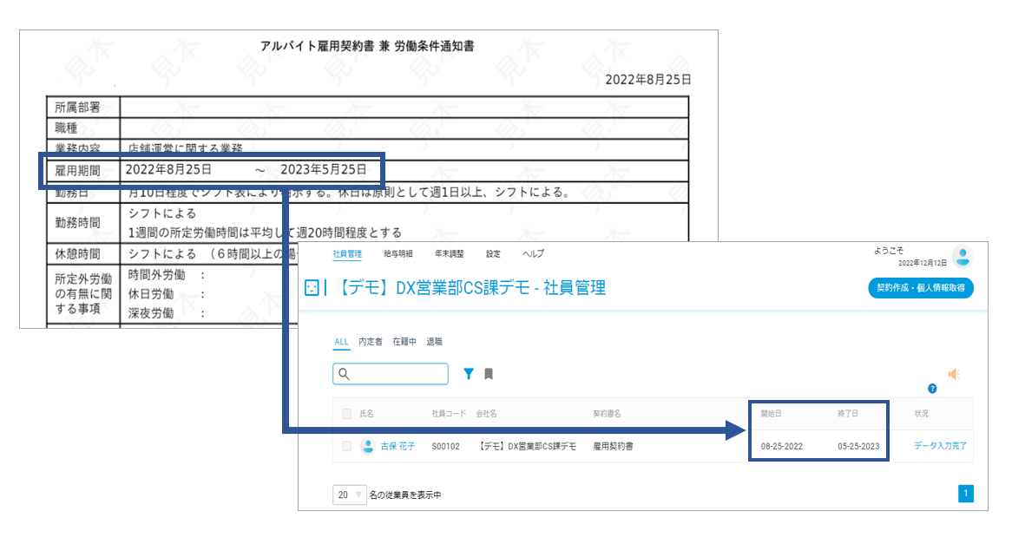
Task: Check the checkbox for the 古保 花子 row
Action: (x=346, y=447)
